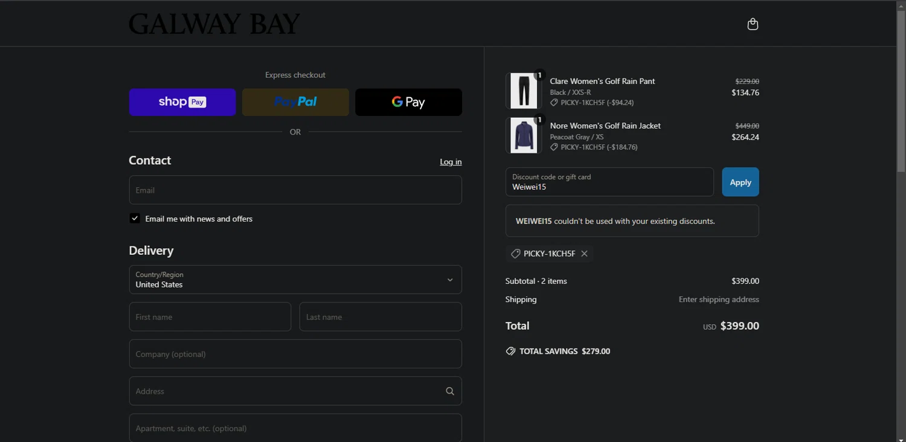Click the WEIWEI15 couldn't be used message
This screenshot has width=906, height=442.
pos(632,221)
